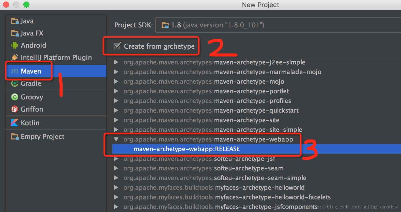Click the Gradle icon
The image size is (401, 212).
coord(15,83)
